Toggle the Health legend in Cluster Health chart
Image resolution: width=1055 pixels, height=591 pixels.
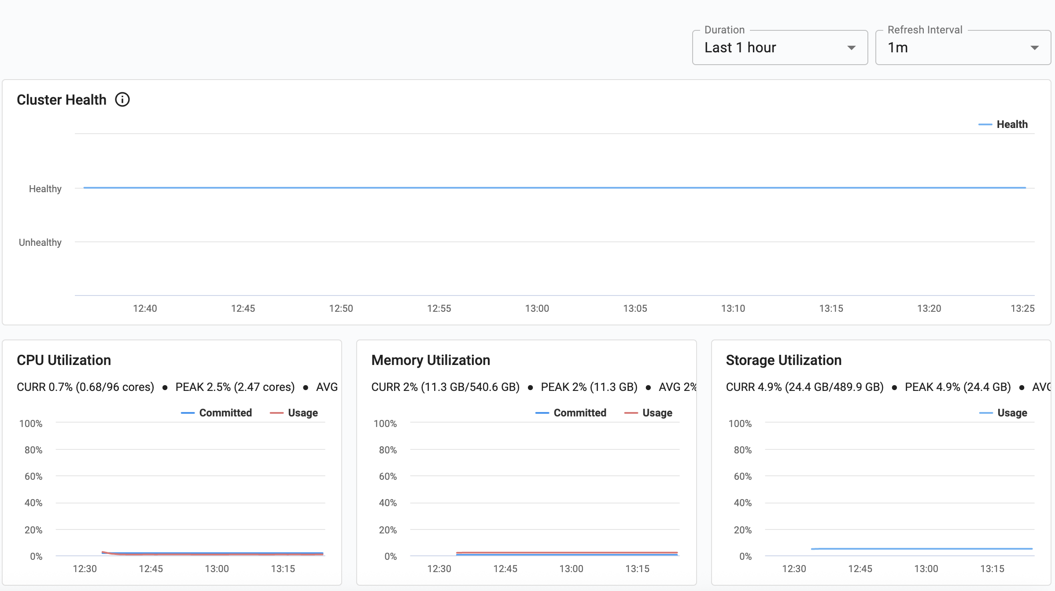(x=1003, y=124)
